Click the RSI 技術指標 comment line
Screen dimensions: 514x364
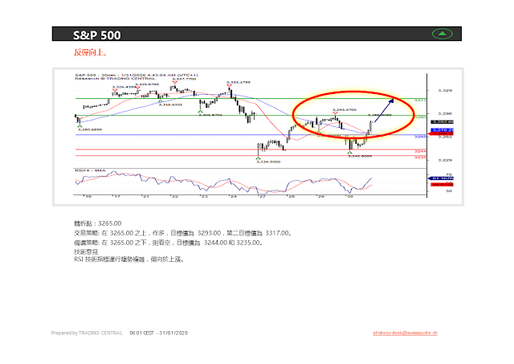[128, 260]
